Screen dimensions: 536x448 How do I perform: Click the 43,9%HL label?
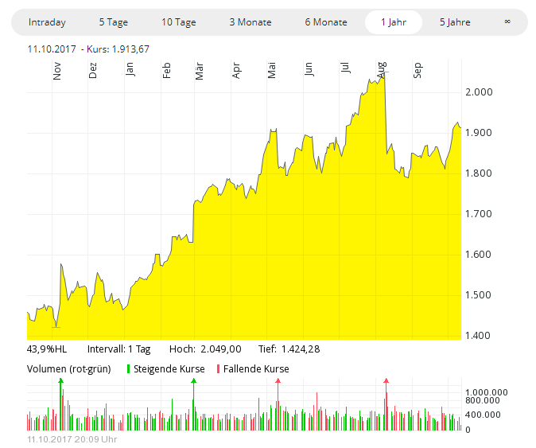coord(47,349)
